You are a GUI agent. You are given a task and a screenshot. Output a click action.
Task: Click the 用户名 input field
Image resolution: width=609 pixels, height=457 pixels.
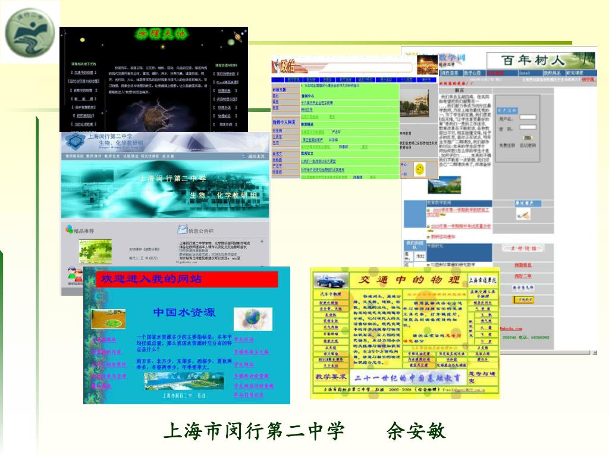(528, 117)
